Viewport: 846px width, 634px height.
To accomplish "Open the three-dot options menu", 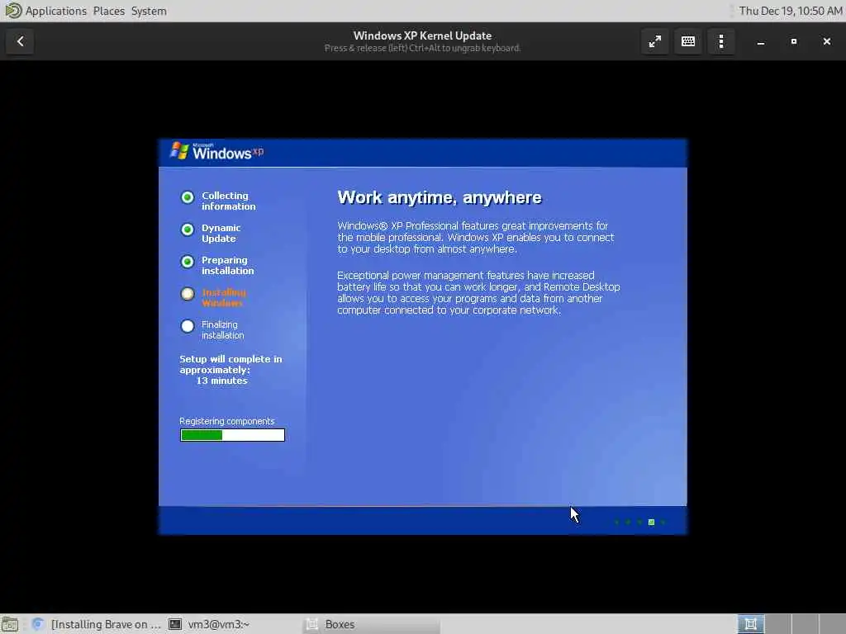I will [x=720, y=41].
